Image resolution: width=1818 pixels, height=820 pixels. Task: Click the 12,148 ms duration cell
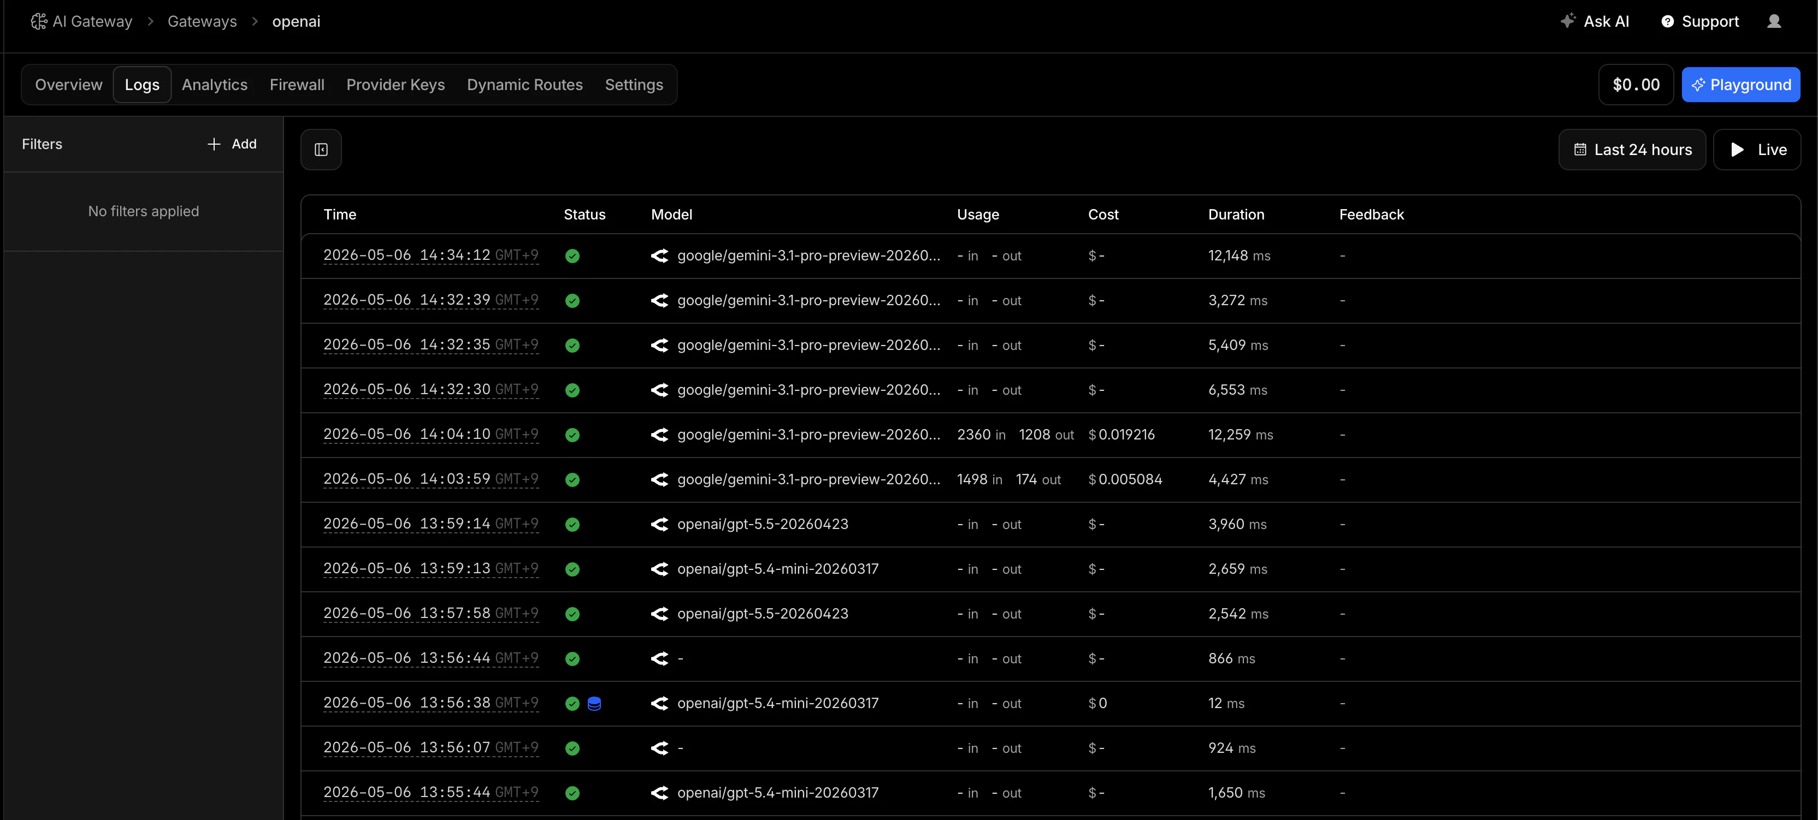[1238, 256]
